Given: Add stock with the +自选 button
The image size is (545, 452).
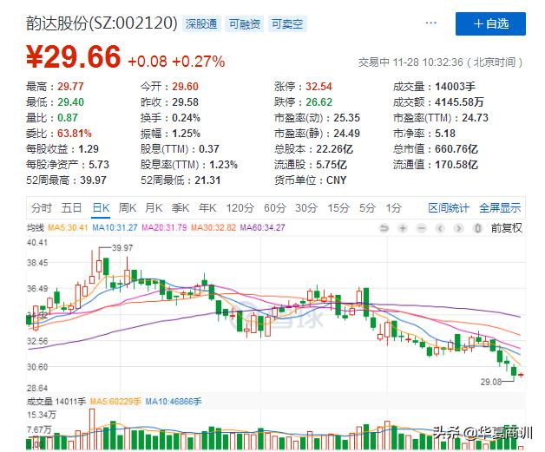Looking at the screenshot, I should point(490,23).
